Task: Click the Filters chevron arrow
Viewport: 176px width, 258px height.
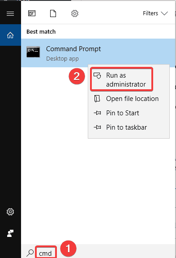Action: [x=164, y=13]
